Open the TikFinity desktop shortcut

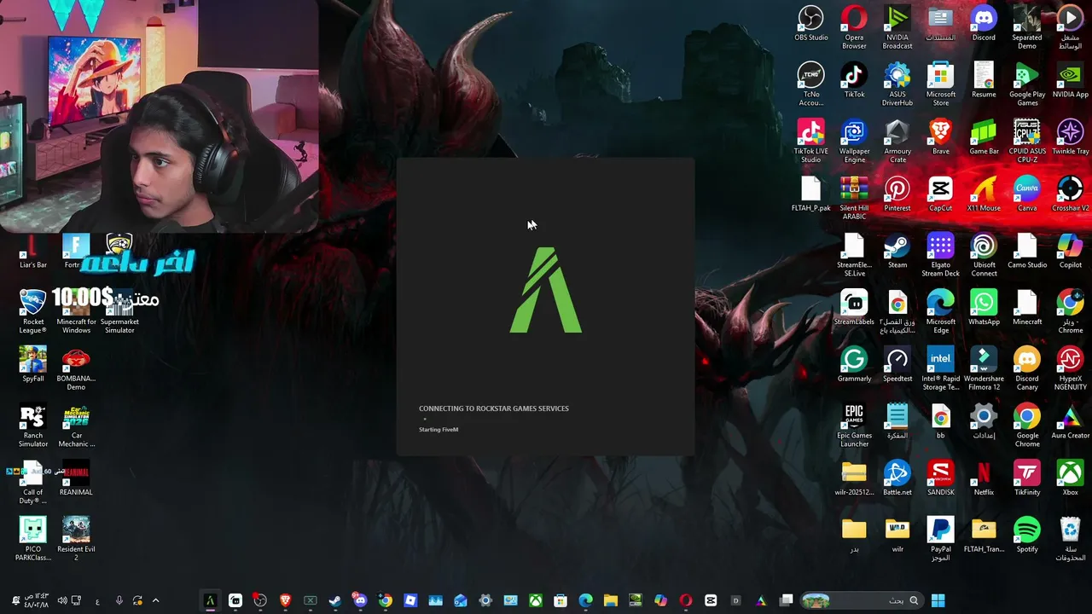1027,479
